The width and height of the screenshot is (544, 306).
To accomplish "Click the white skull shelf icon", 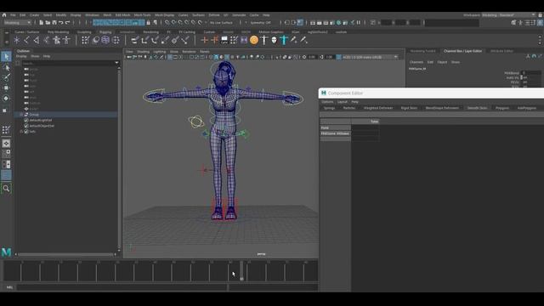I will point(274,40).
